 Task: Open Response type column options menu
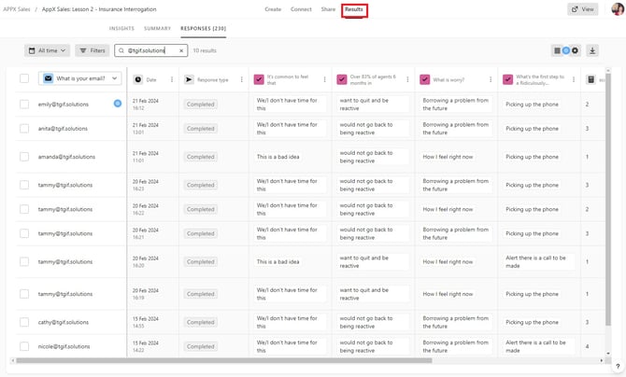coord(242,80)
